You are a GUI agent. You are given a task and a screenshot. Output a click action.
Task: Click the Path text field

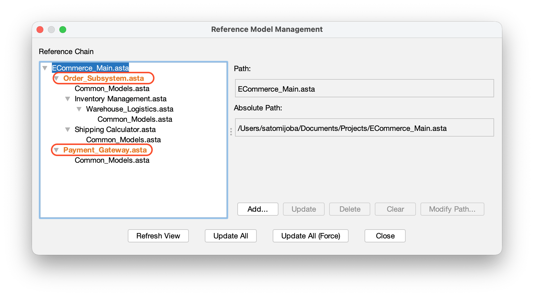pyautogui.click(x=364, y=88)
